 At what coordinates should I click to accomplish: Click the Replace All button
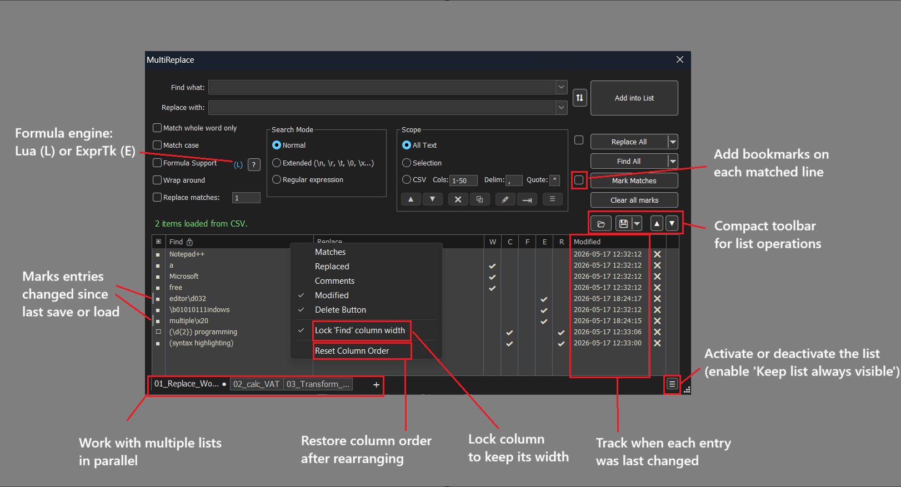coord(629,142)
